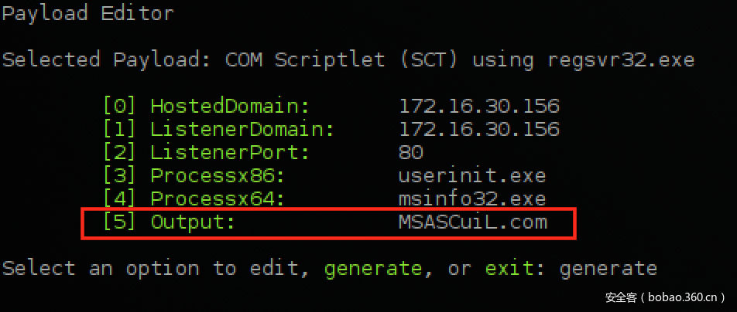Click the typed generate command input
This screenshot has width=737, height=312.
point(608,269)
